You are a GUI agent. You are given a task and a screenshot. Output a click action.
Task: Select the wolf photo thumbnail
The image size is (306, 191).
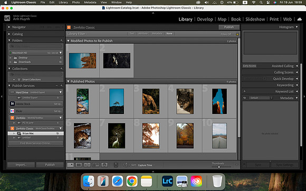[185, 101]
